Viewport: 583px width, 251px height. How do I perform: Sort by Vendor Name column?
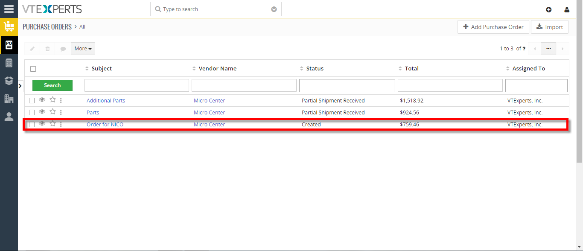point(214,69)
